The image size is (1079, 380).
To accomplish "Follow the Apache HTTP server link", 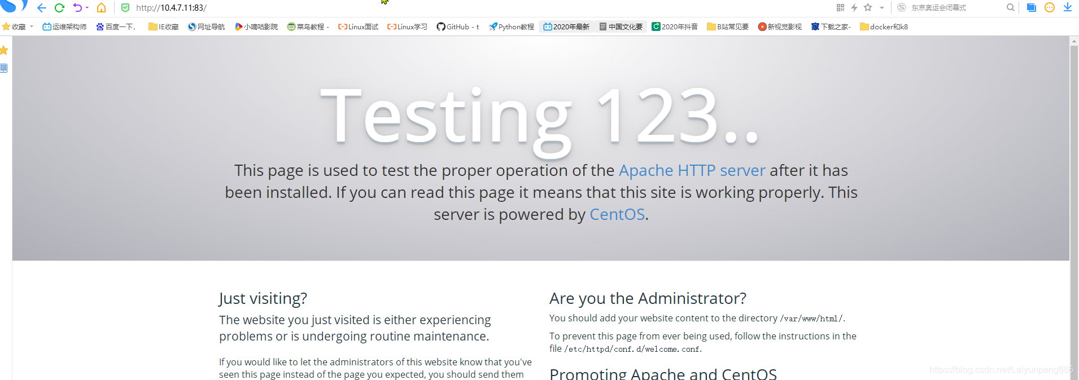I will click(692, 170).
